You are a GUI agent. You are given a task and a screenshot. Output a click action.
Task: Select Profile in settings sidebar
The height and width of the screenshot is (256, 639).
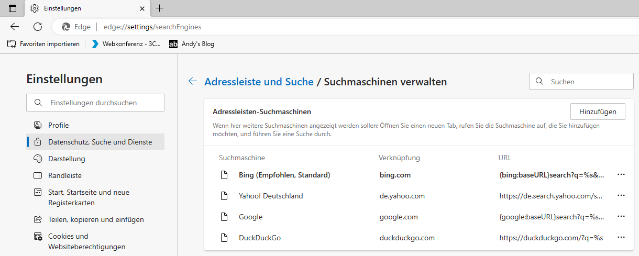point(59,125)
